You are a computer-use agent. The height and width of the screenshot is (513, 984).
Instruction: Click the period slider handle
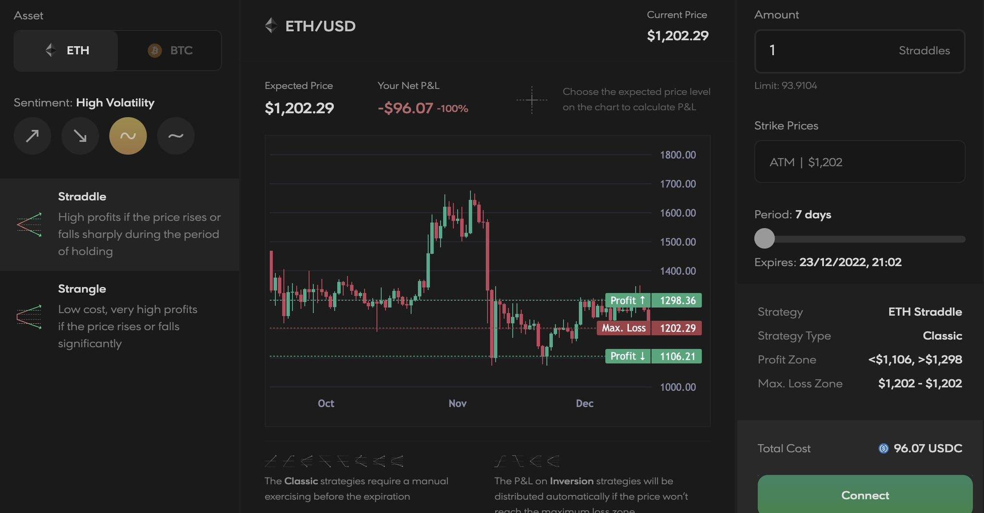pyautogui.click(x=764, y=238)
